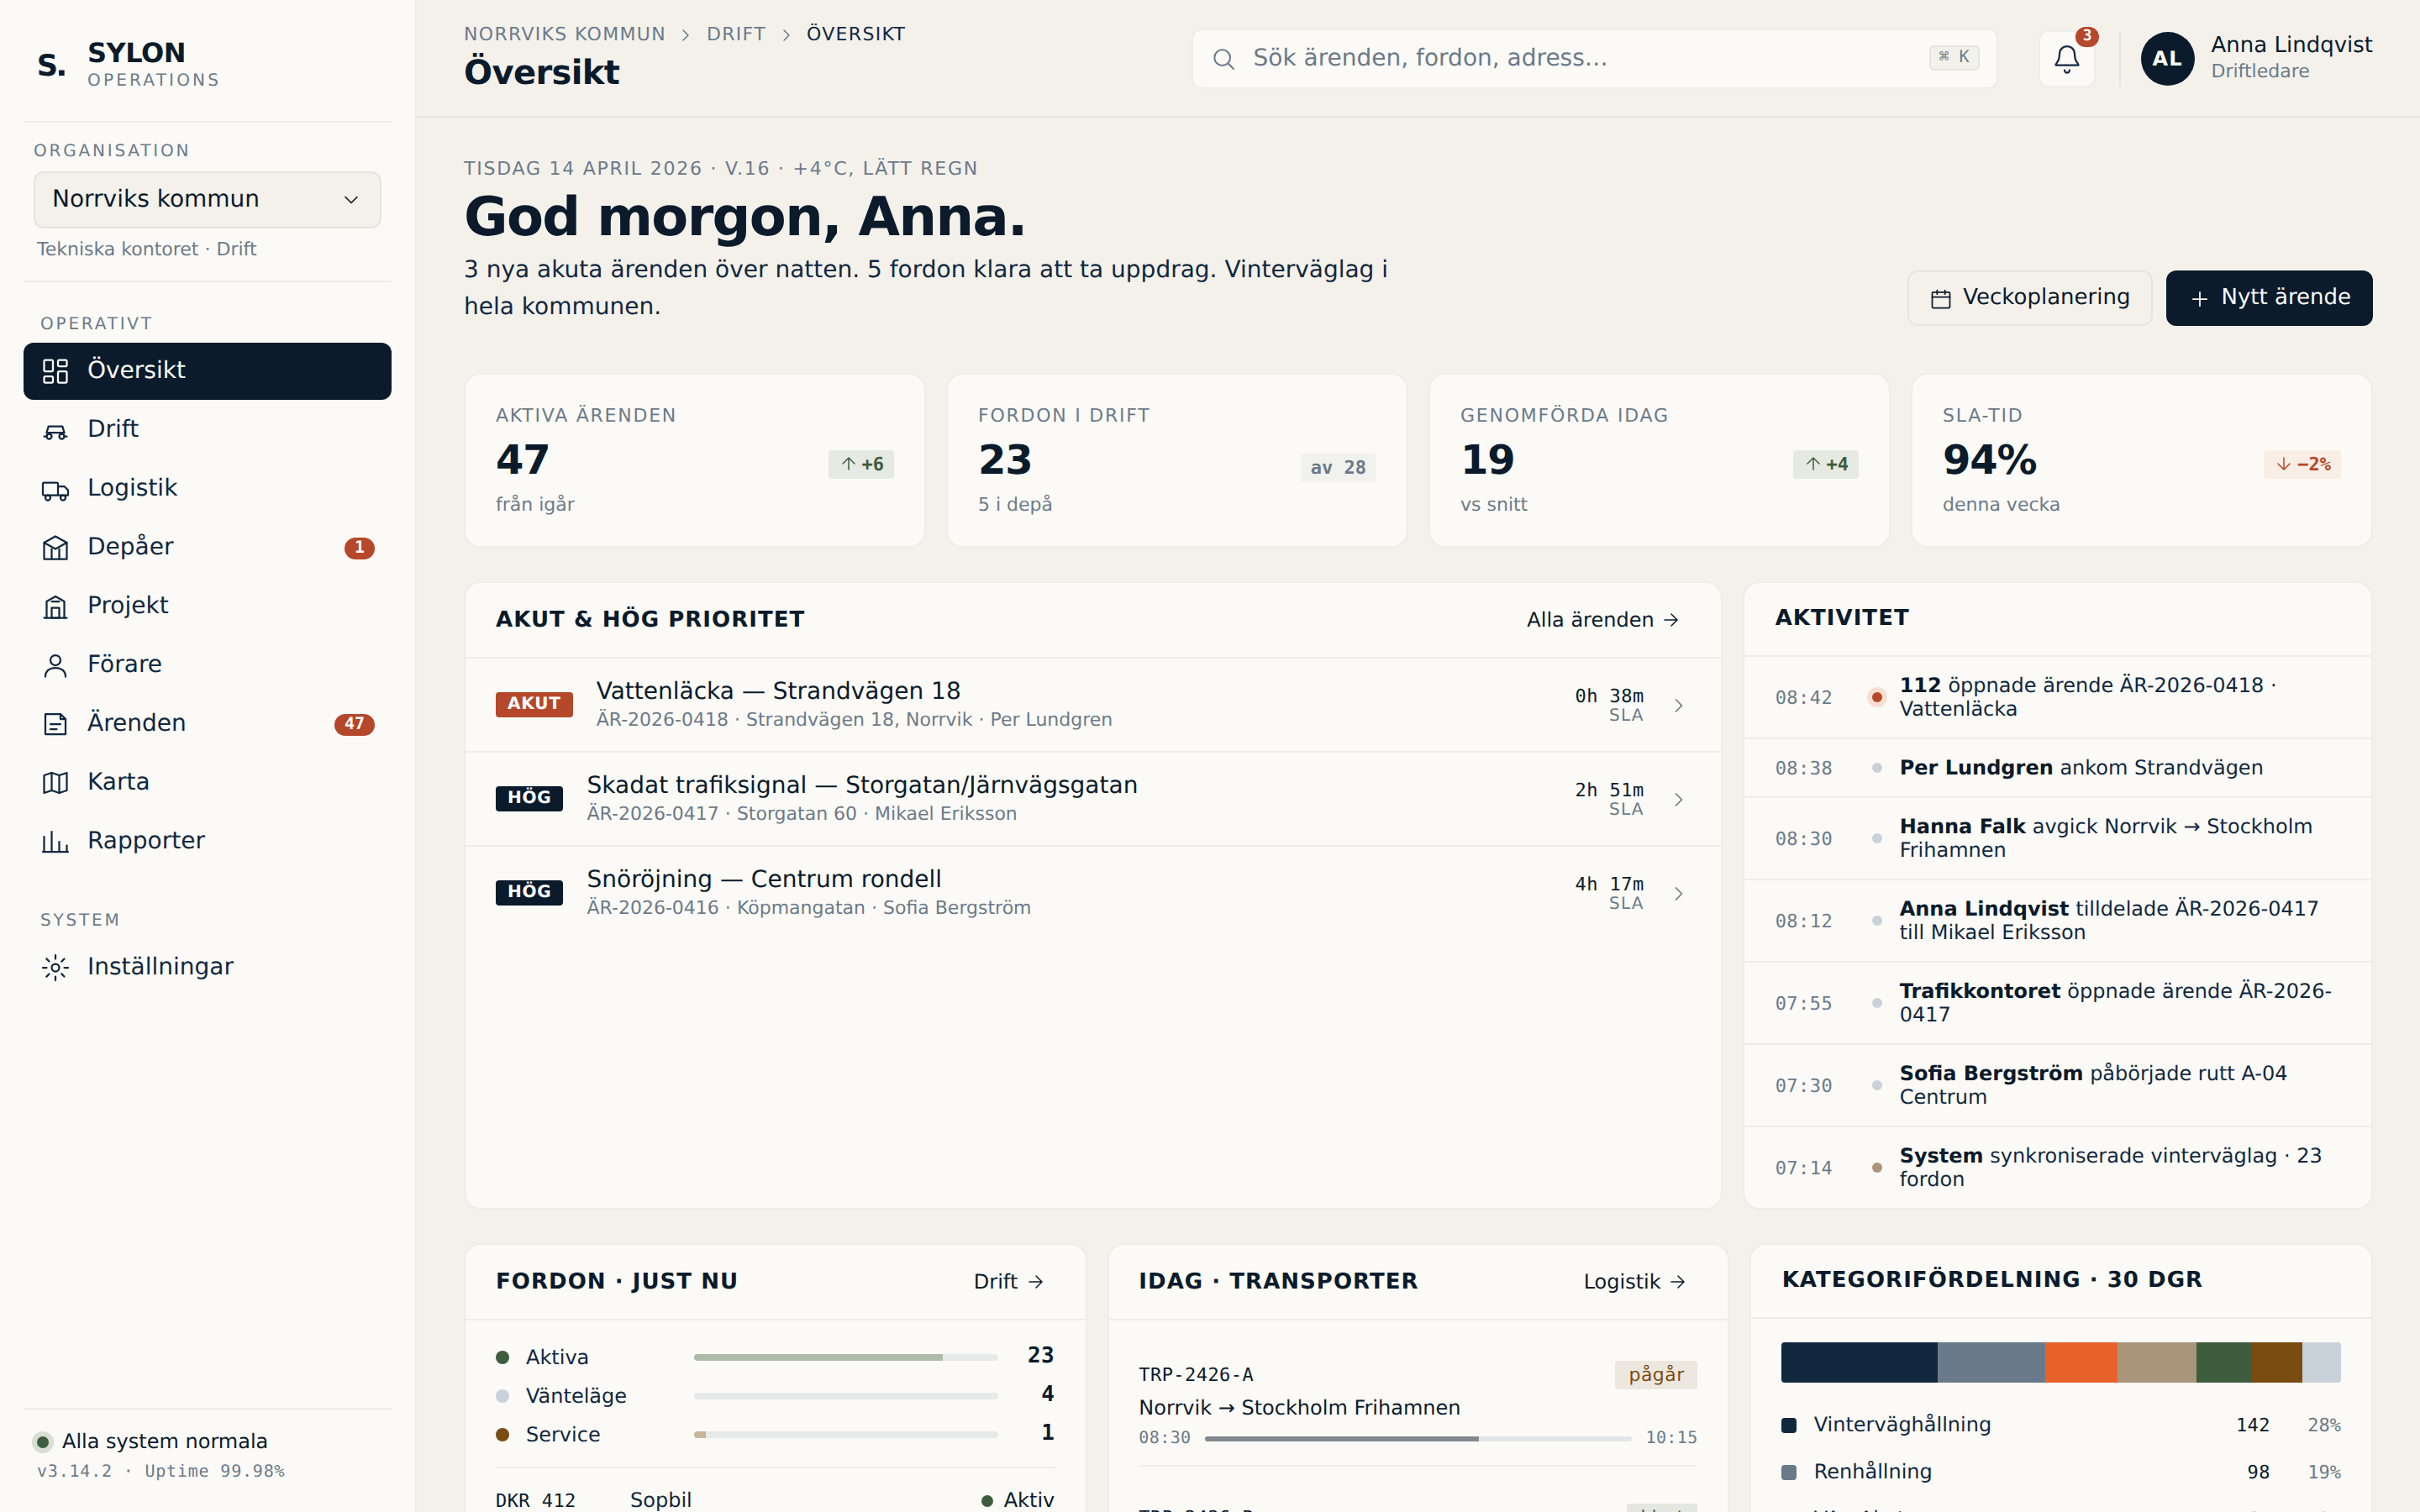
Task: Click the green system status indicator
Action: click(x=42, y=1442)
